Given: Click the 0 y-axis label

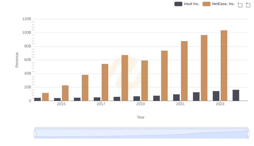Looking at the screenshot, I should tap(30, 101).
